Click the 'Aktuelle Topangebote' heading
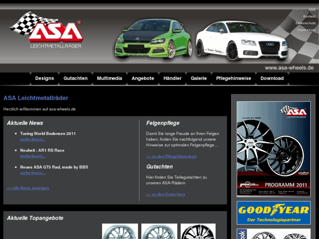 click(35, 218)
